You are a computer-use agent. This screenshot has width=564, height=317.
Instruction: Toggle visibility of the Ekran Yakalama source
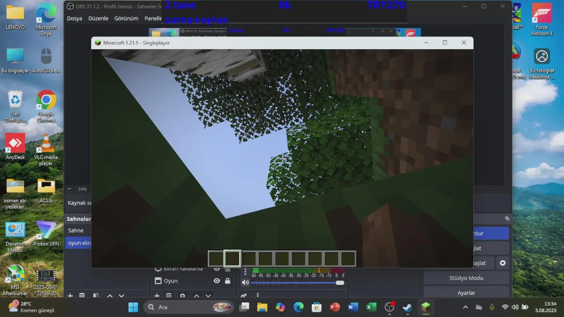coord(217,269)
